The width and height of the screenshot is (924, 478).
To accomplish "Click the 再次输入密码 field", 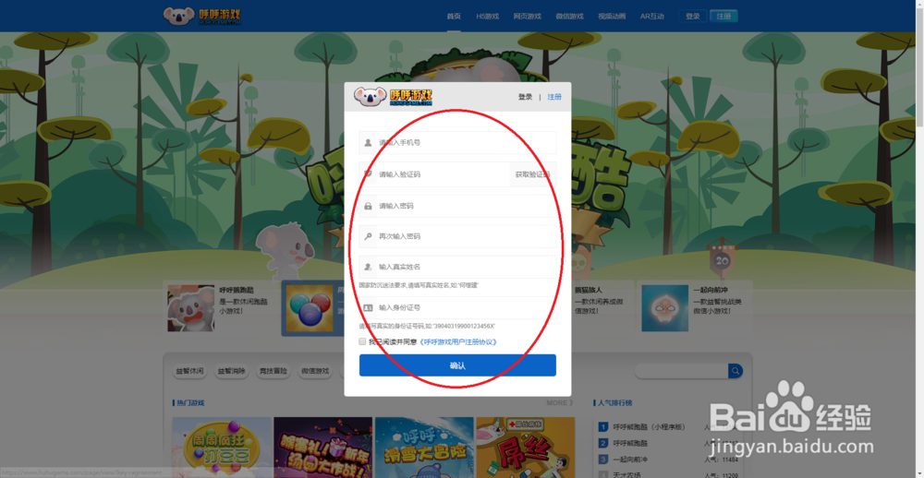I will pos(458,236).
